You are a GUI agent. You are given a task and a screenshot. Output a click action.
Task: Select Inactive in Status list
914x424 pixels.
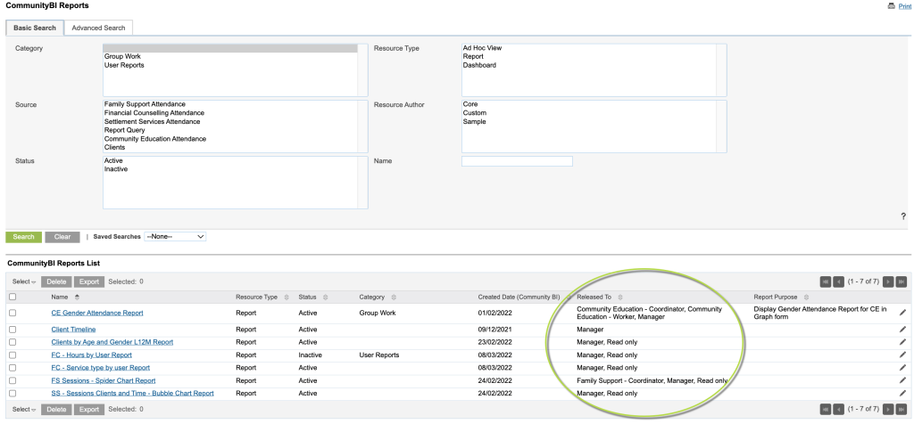116,169
